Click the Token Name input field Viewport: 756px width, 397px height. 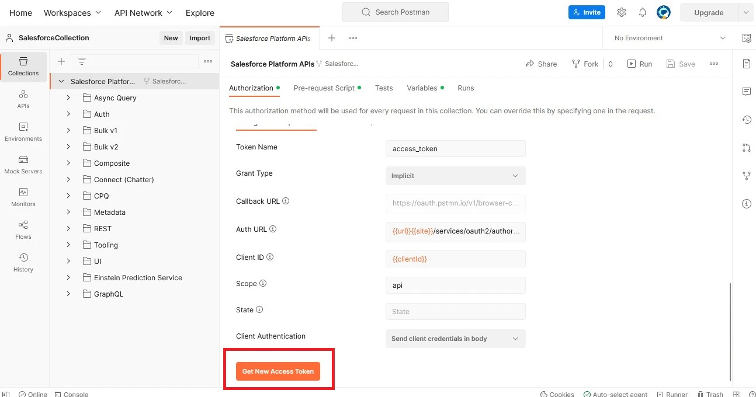(x=455, y=148)
